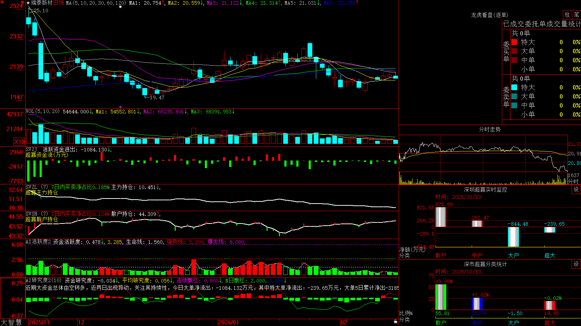Screen dimensions: 581x326
Task: Open 设 settings for 深圳超赢实时监控
Action: 576,189
